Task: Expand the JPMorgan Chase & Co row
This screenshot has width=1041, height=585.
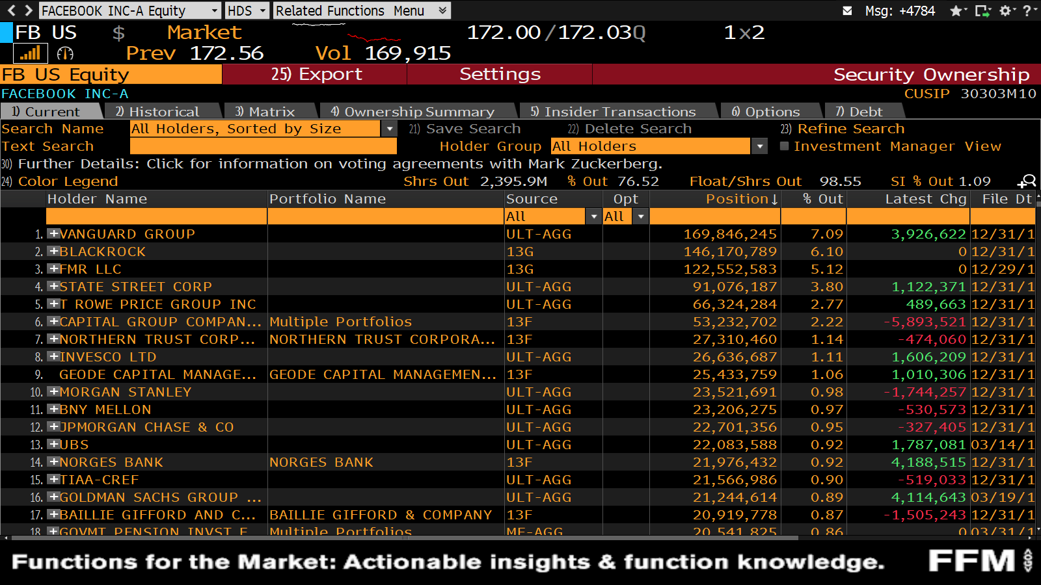Action: coord(53,426)
